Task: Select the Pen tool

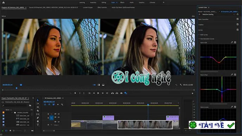Action: point(38,118)
